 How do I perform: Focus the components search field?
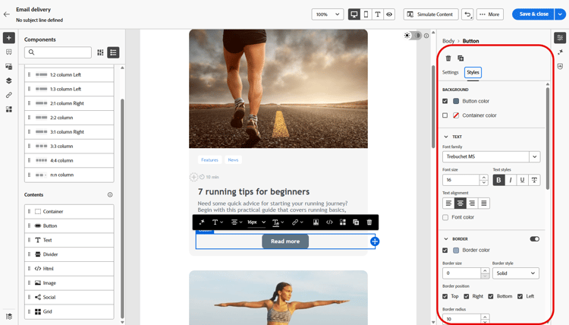pos(58,52)
